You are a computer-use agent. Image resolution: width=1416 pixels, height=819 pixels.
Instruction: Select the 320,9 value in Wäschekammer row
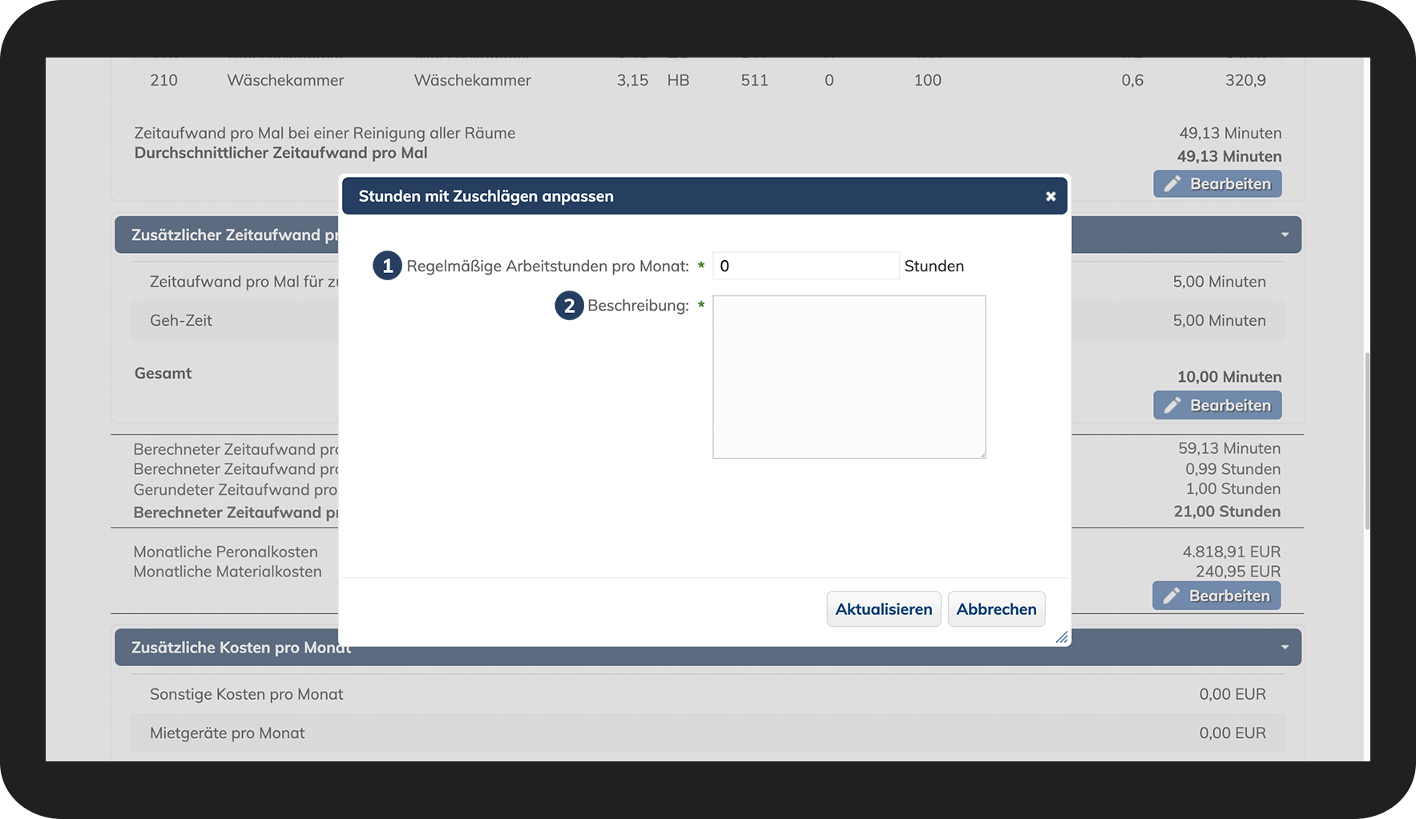[1245, 80]
